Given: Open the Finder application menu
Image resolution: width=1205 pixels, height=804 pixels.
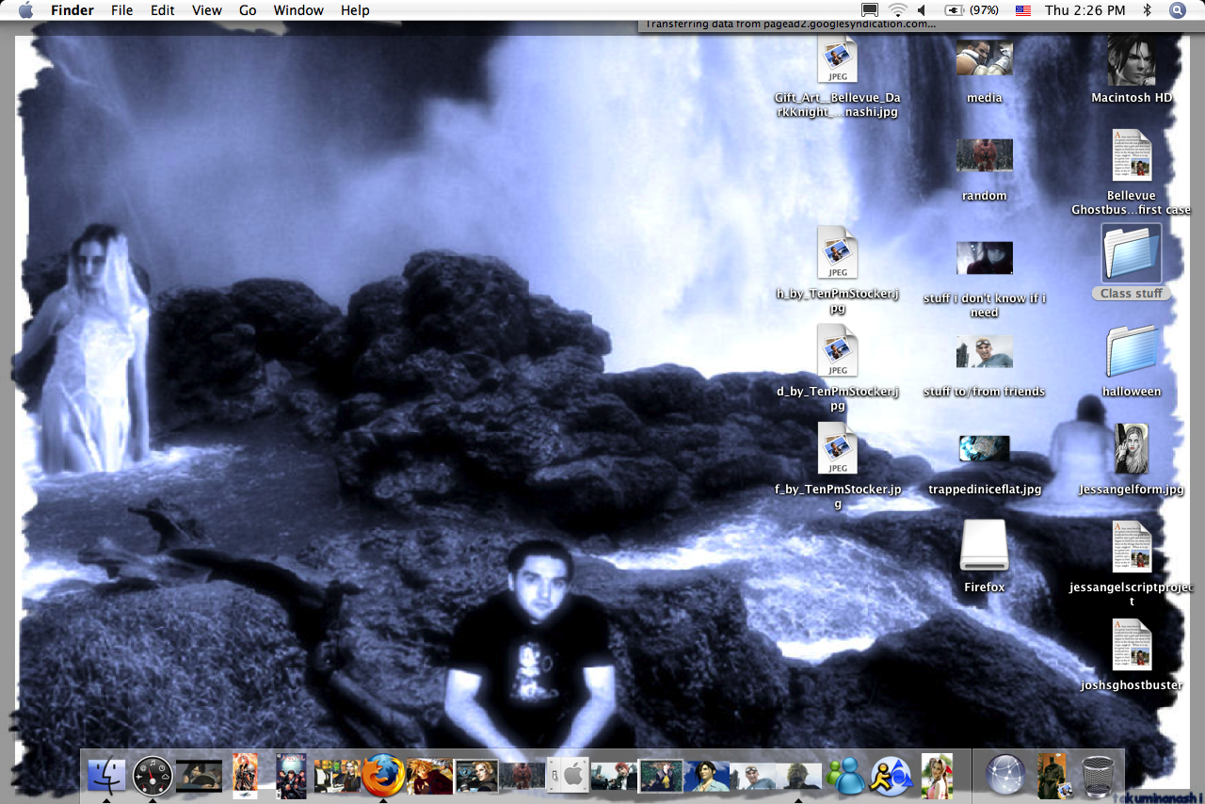Looking at the screenshot, I should [72, 10].
